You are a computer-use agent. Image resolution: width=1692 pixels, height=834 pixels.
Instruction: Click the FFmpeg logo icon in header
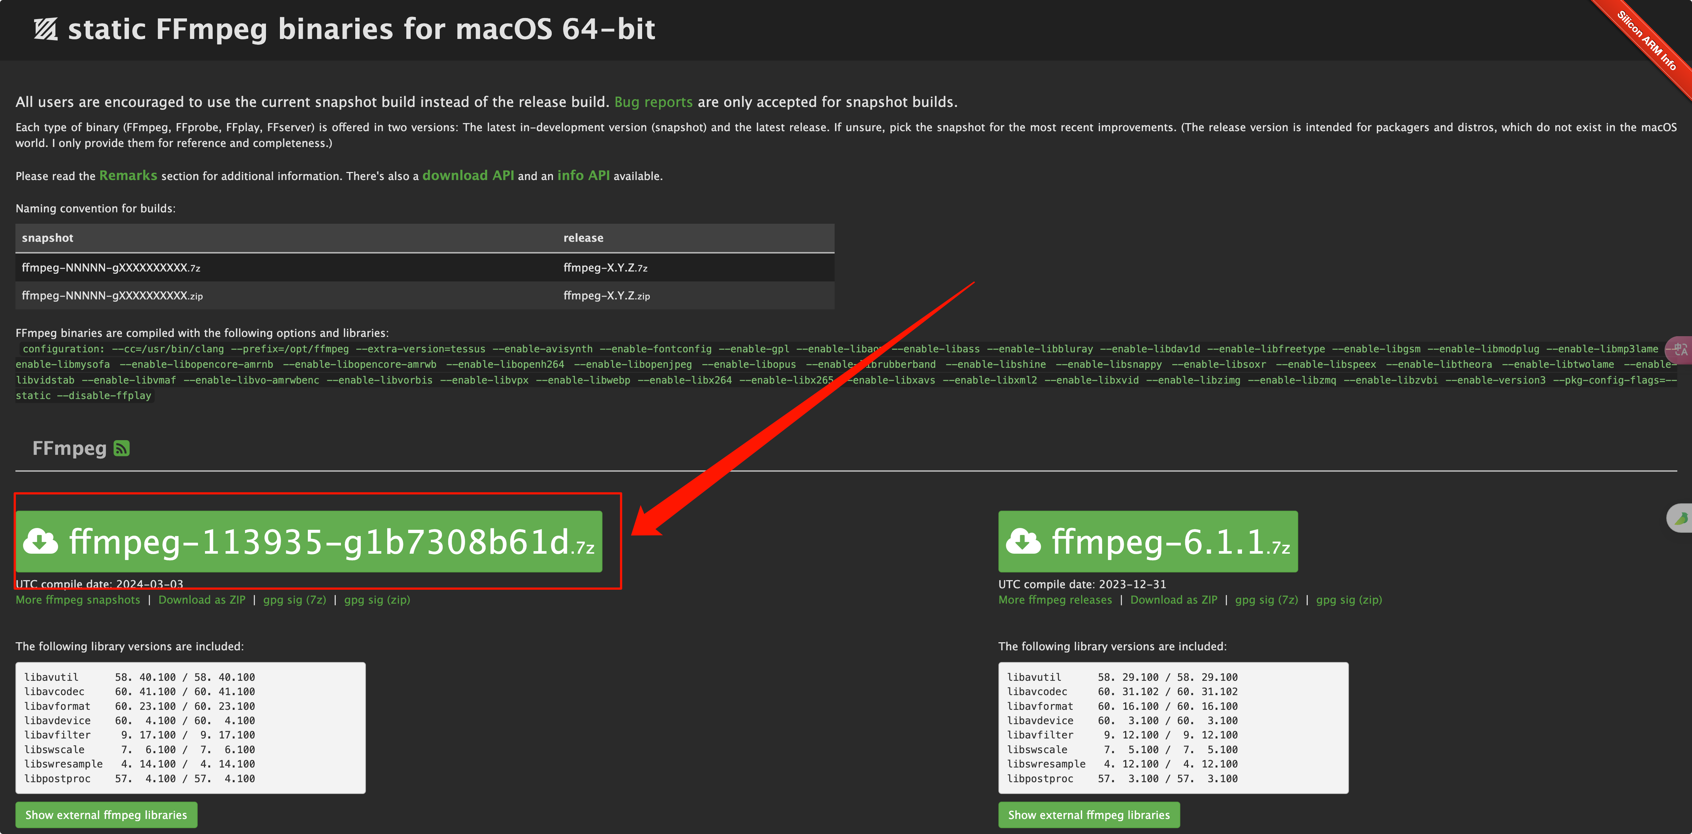[46, 29]
